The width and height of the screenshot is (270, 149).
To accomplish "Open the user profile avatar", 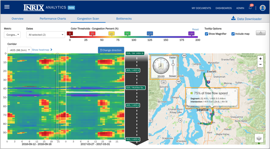I will (x=263, y=8).
